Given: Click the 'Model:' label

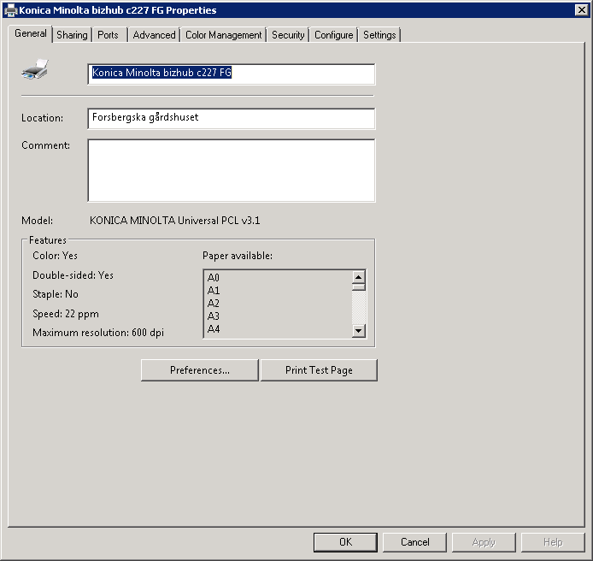Looking at the screenshot, I should pos(37,221).
